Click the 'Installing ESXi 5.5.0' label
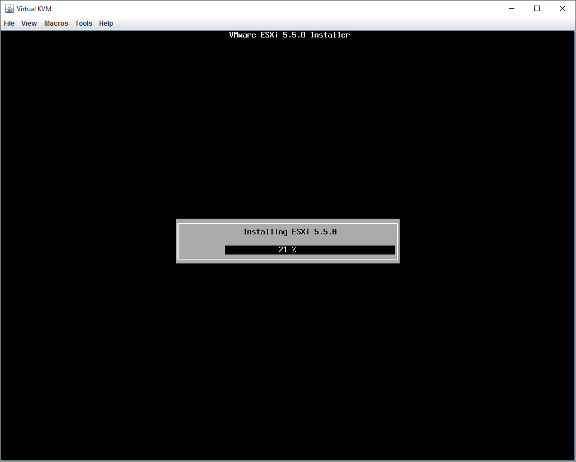576x462 pixels. [290, 232]
